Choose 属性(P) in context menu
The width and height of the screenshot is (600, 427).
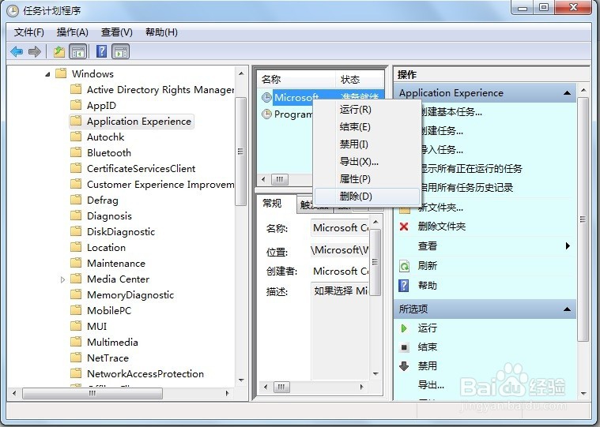[x=367, y=178]
